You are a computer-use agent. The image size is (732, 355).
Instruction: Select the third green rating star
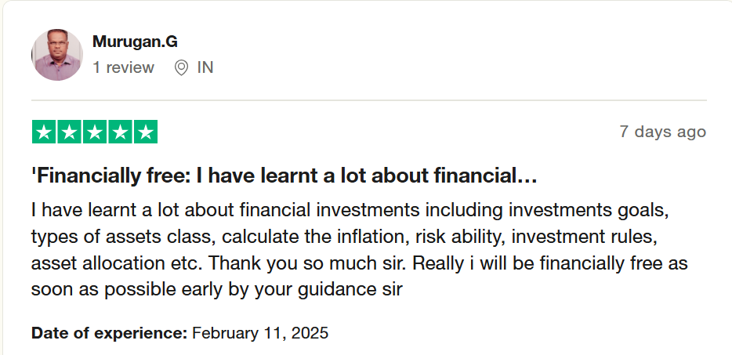pyautogui.click(x=95, y=132)
